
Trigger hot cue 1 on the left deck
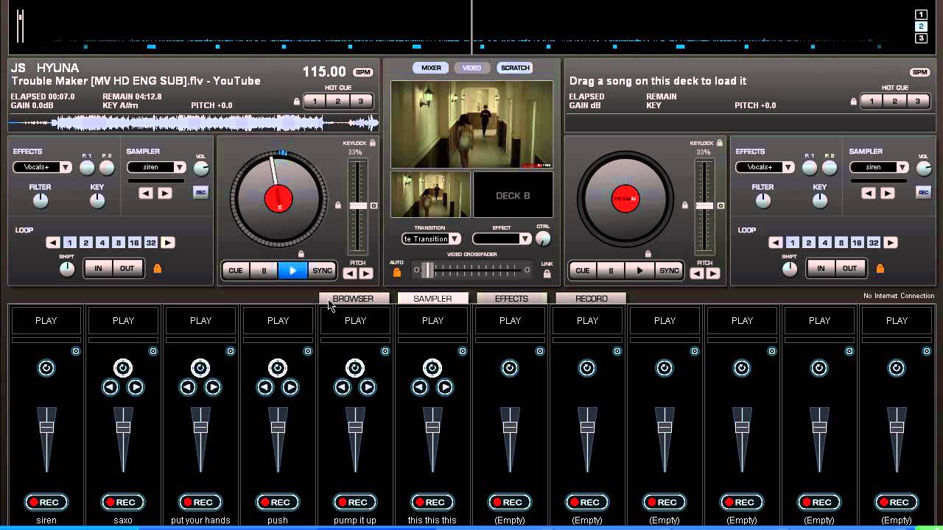315,102
